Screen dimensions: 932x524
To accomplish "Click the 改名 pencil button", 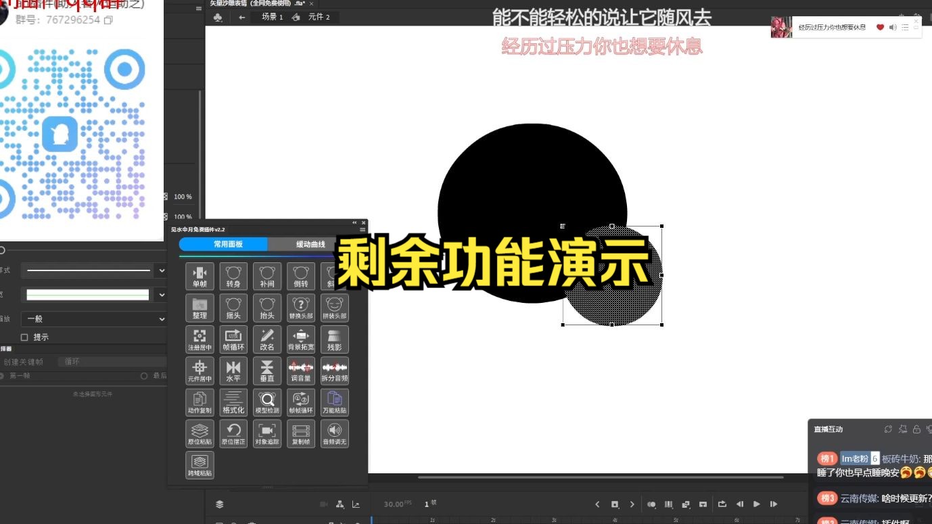I will [x=267, y=339].
